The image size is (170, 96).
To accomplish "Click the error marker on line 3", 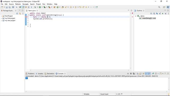I will click(x=26, y=17).
